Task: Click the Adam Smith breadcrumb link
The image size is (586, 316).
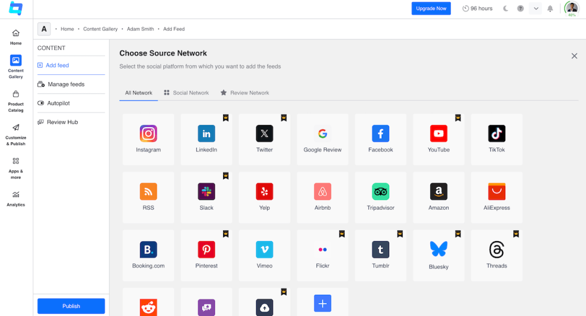Action: [x=140, y=29]
